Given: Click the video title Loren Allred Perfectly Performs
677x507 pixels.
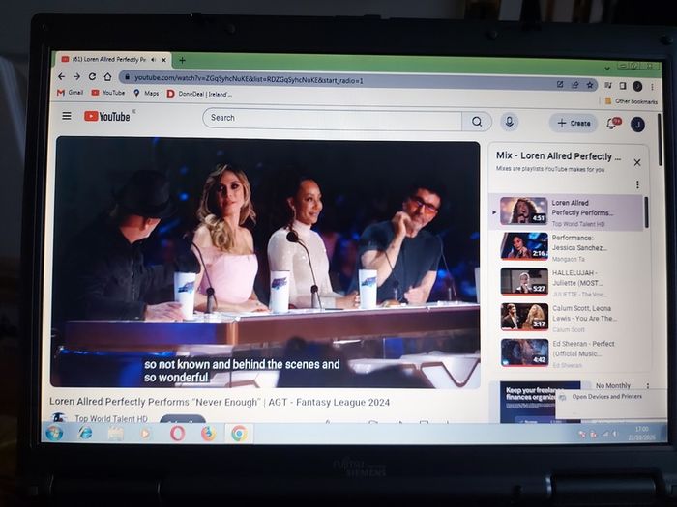Looking at the screenshot, I should [220, 402].
